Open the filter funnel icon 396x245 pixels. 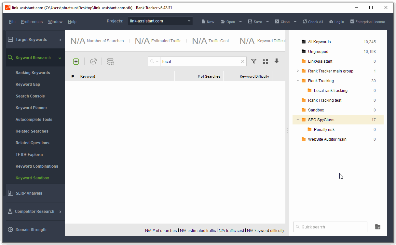(x=254, y=61)
